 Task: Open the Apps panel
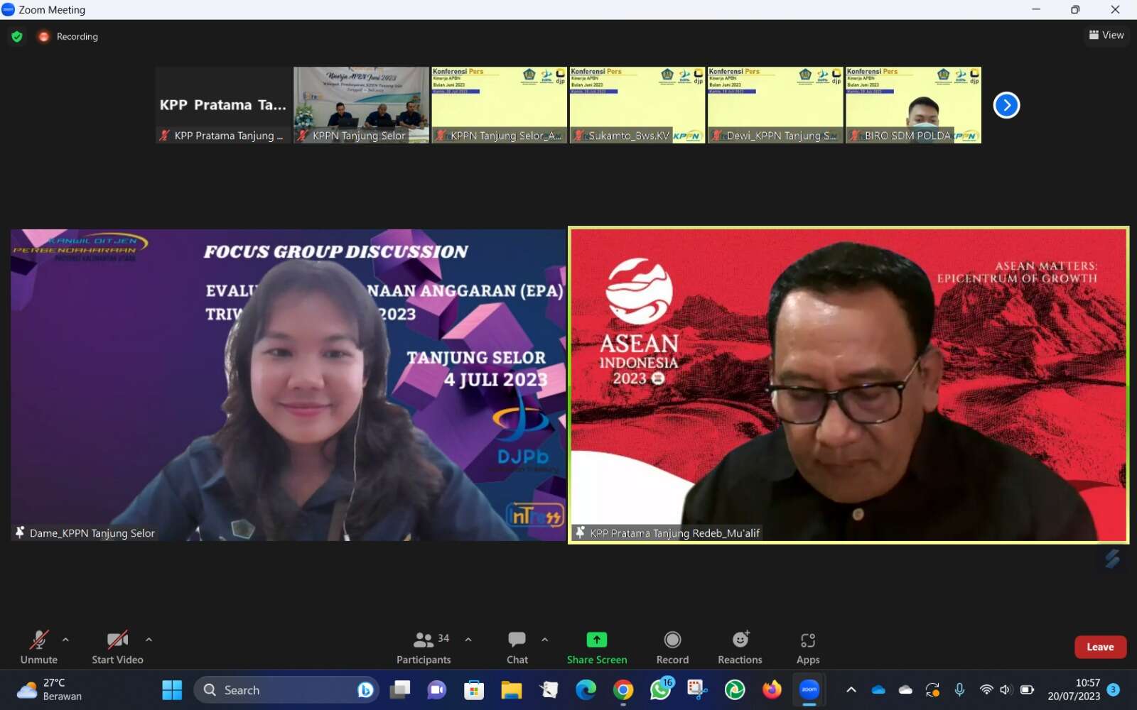(807, 647)
